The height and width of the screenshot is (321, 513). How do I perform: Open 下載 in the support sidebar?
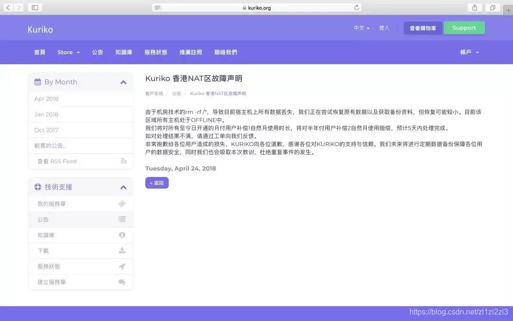click(80, 251)
